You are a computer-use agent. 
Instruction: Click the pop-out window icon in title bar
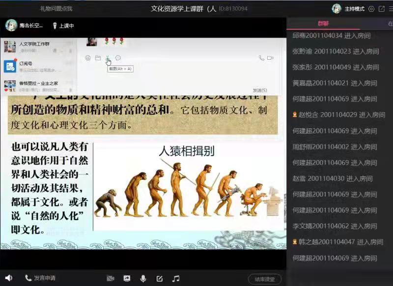tap(382, 8)
